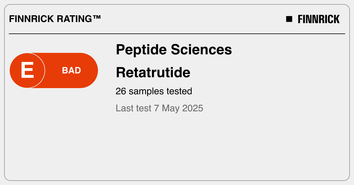Click the horizontal divider line under header
This screenshot has height=185, width=354.
[x=177, y=34]
